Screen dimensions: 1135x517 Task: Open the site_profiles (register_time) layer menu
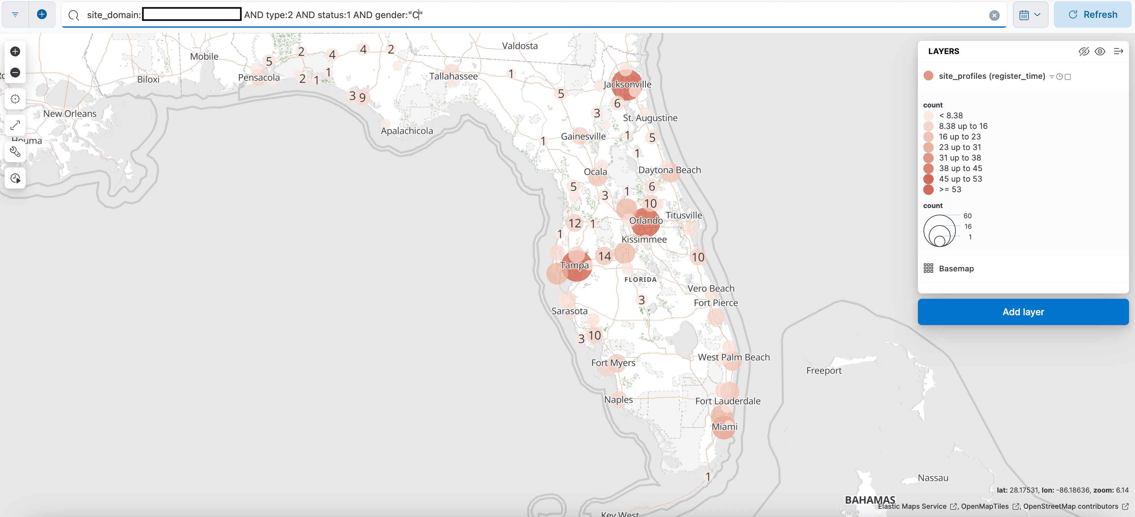992,76
